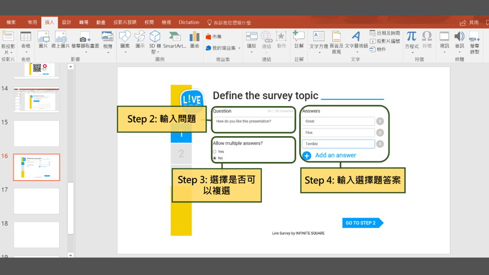Click the slide panel scroll-down arrow

point(71,255)
